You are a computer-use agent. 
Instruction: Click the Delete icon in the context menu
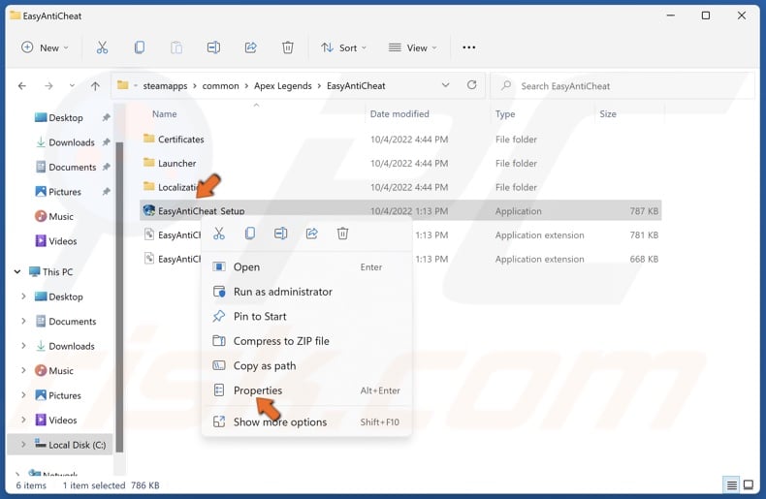point(342,234)
